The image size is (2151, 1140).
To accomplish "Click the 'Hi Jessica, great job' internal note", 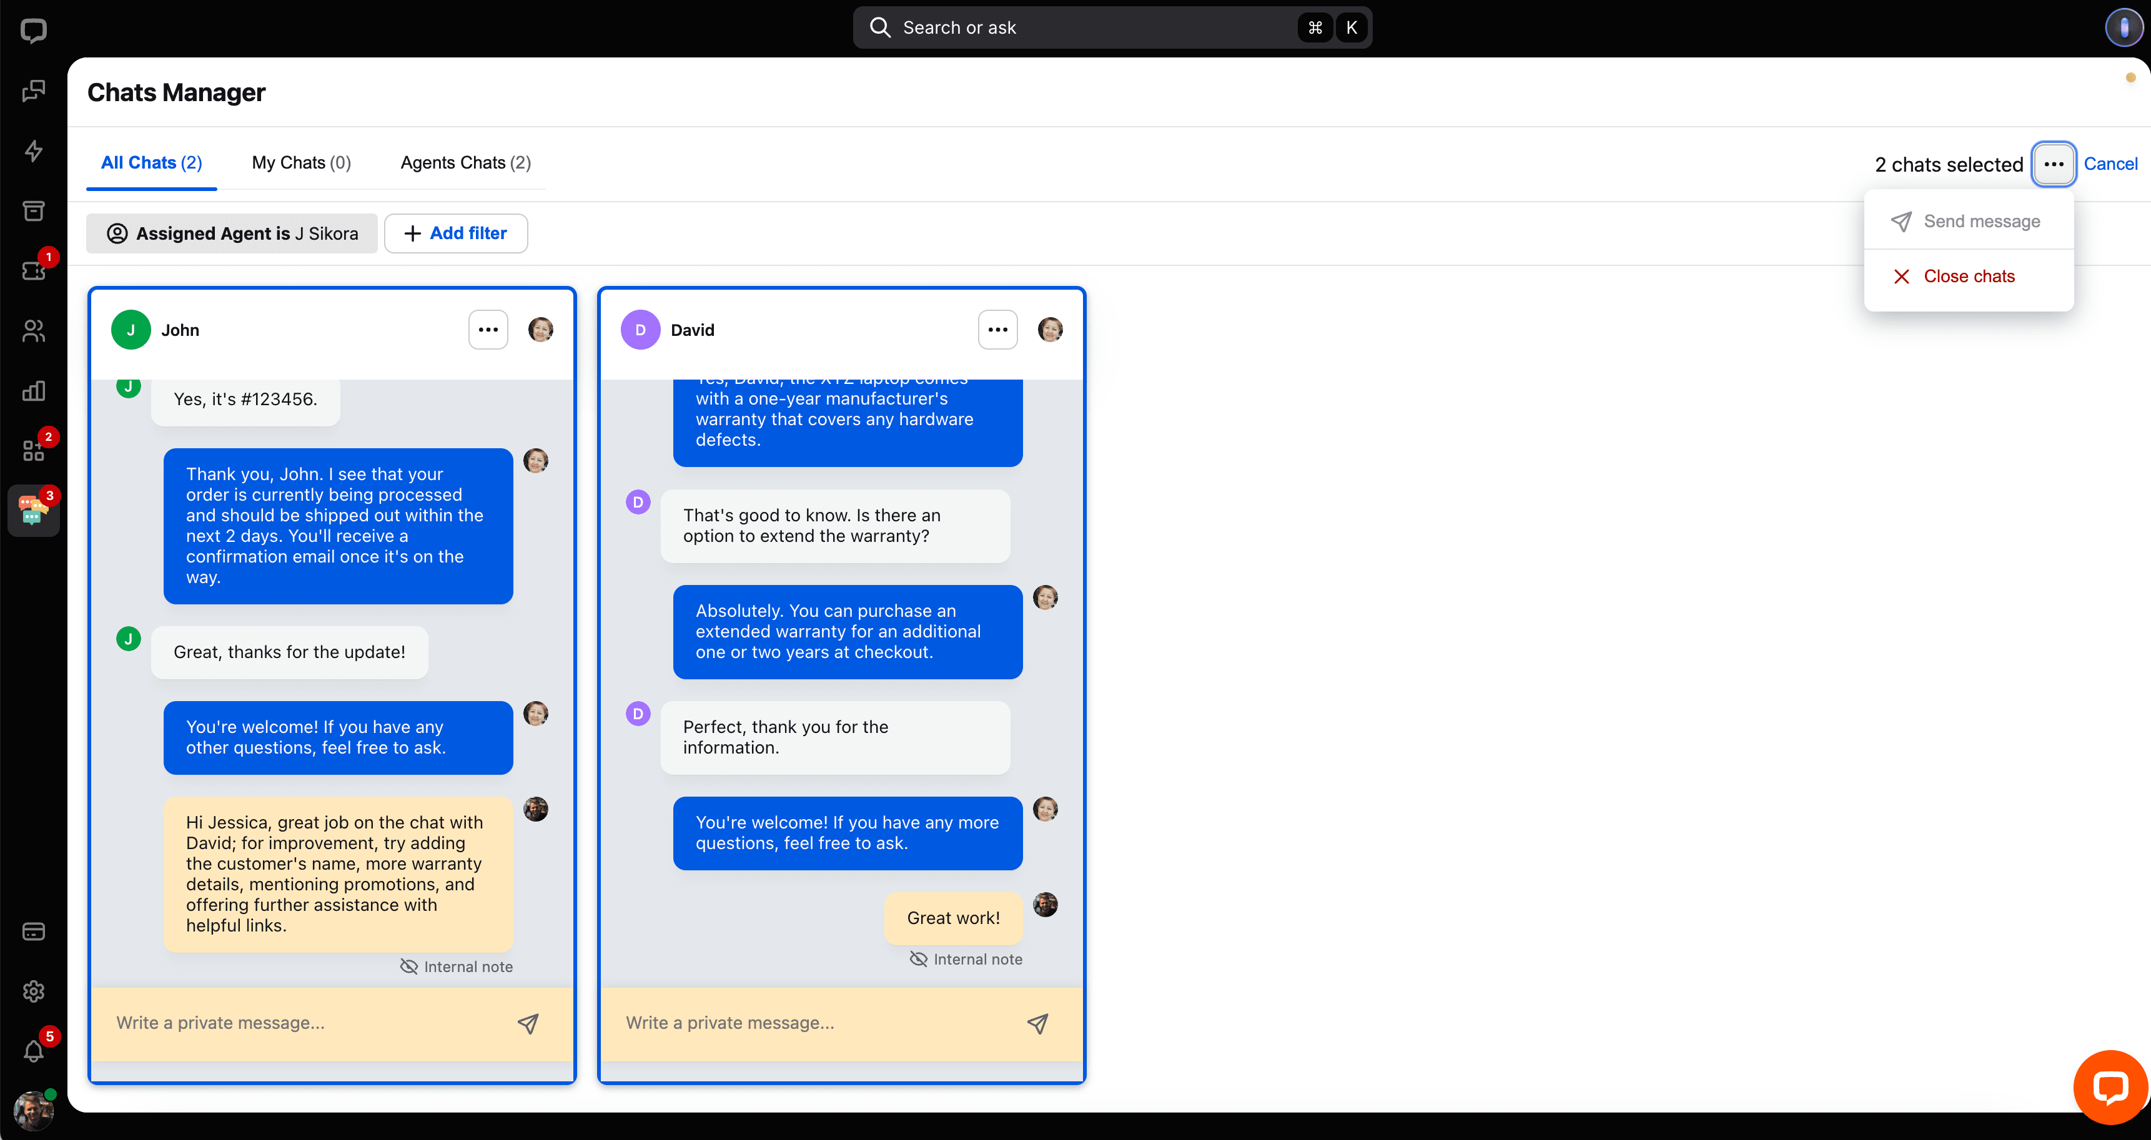I will pyautogui.click(x=338, y=875).
